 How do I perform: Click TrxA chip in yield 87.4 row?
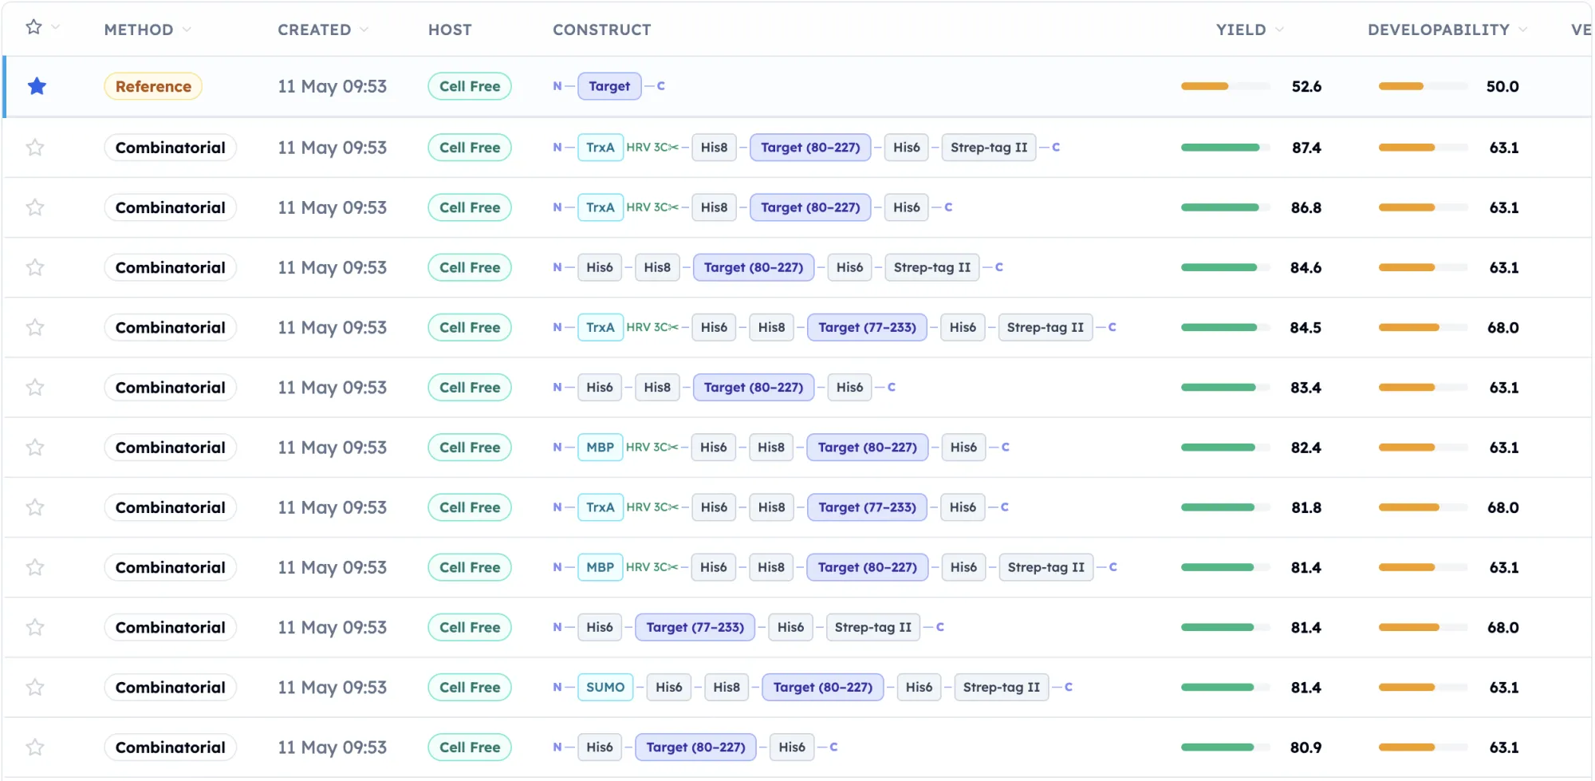coord(601,148)
